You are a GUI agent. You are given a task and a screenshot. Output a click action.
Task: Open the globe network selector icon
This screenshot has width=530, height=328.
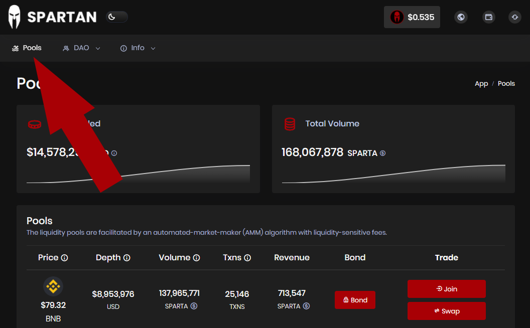(x=461, y=17)
